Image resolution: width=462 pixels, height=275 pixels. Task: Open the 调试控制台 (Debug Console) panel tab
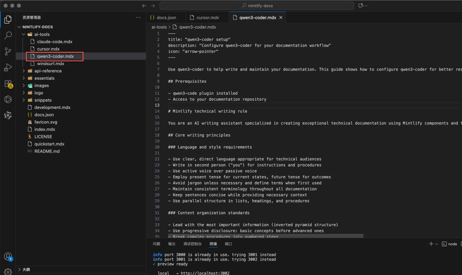click(x=192, y=244)
